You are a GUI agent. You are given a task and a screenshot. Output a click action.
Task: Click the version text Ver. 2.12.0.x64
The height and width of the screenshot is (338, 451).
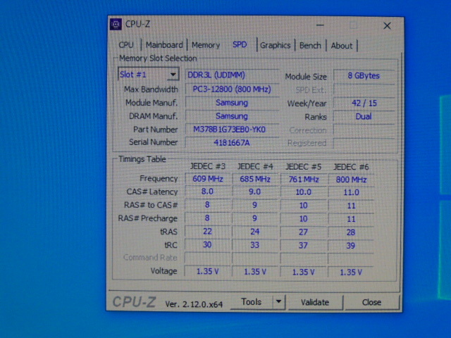194,304
